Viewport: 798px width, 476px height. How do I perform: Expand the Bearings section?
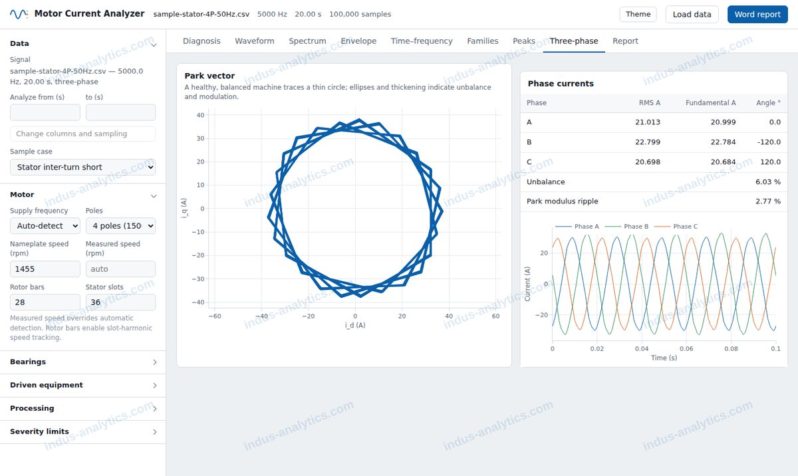click(x=82, y=362)
